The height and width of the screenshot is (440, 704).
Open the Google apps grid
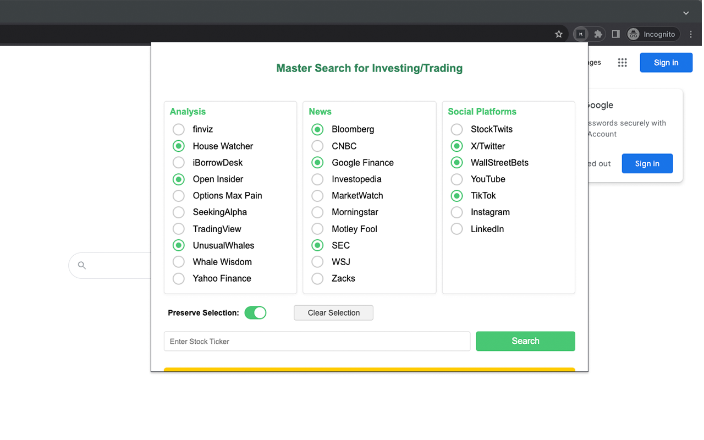coord(622,62)
